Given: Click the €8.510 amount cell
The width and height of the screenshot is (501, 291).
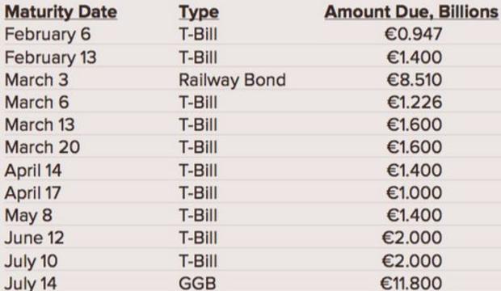Looking at the screenshot, I should [x=415, y=80].
